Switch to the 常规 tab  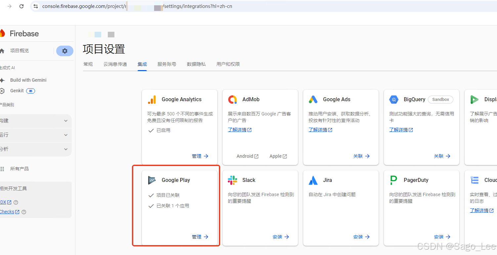[x=88, y=64]
